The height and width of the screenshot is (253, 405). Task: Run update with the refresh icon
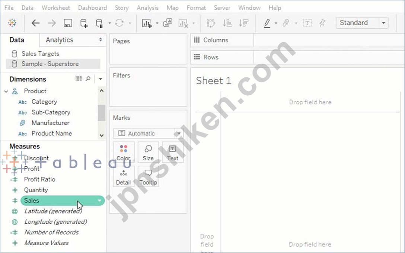click(x=119, y=23)
